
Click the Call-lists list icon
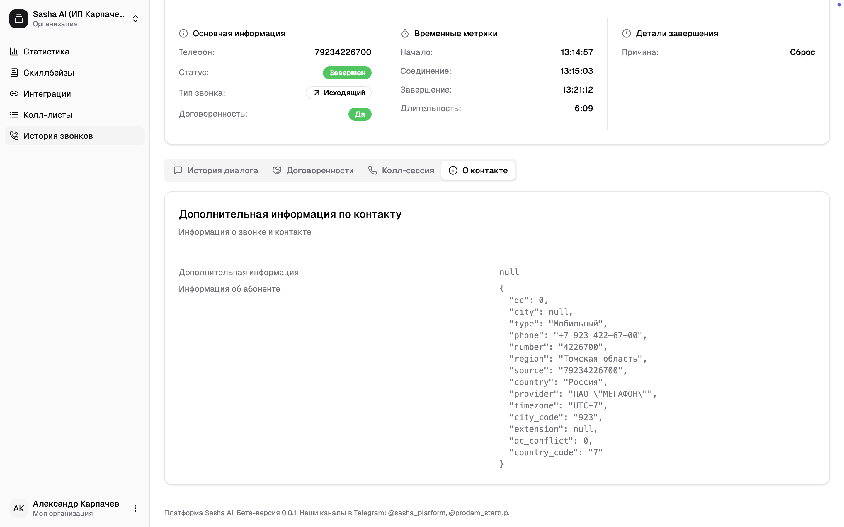coord(14,115)
